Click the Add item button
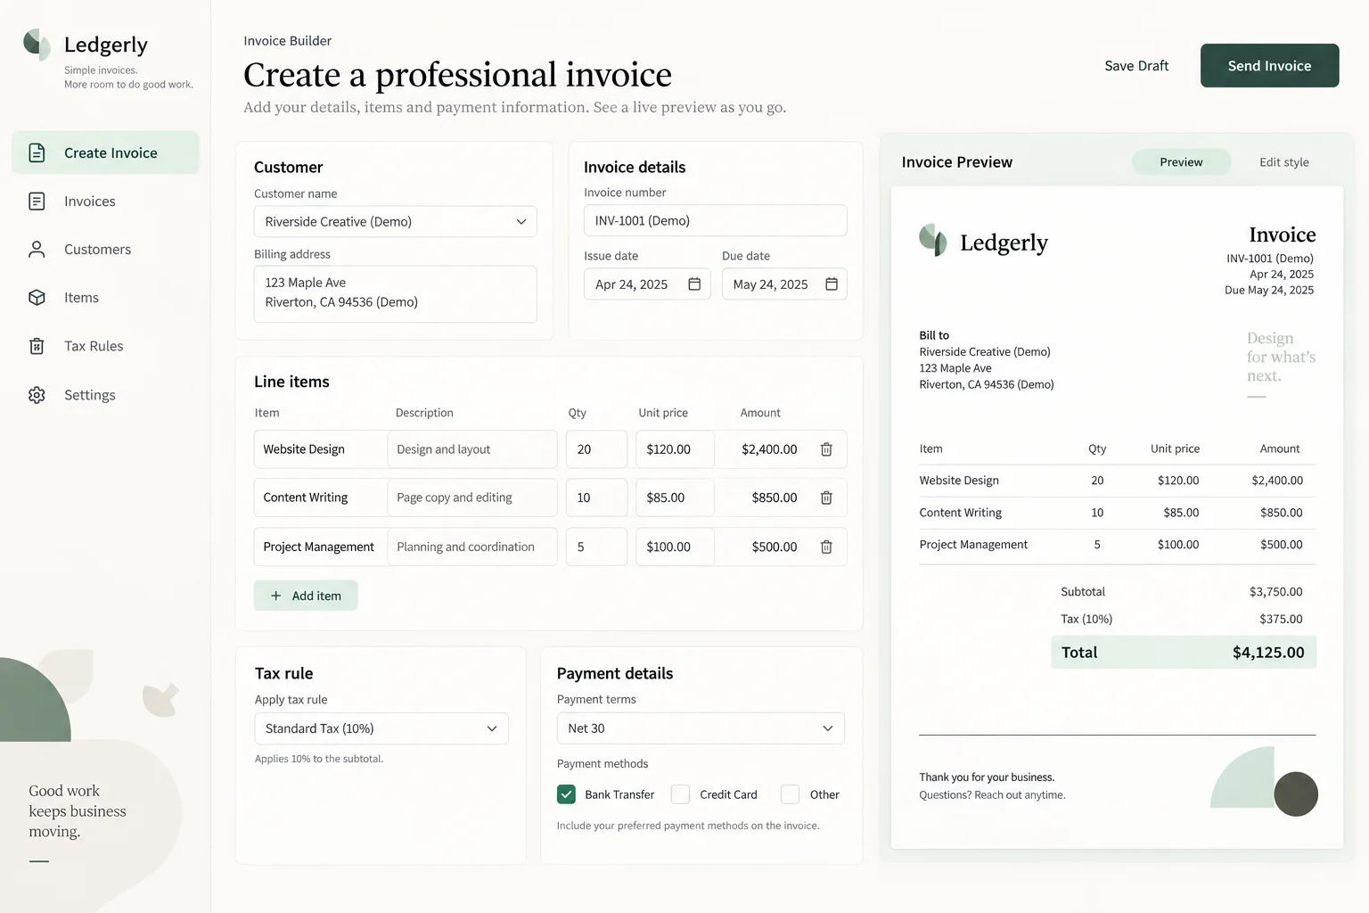Screen dimensions: 1369x913 306,596
